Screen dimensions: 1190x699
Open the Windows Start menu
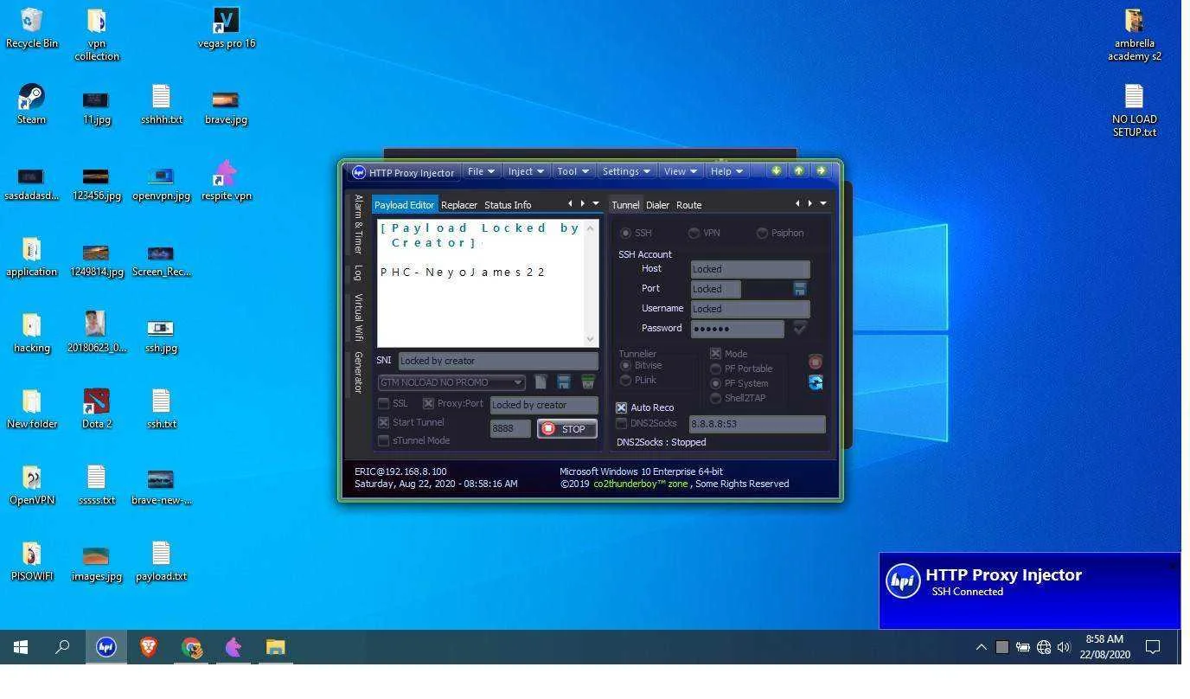(21, 646)
